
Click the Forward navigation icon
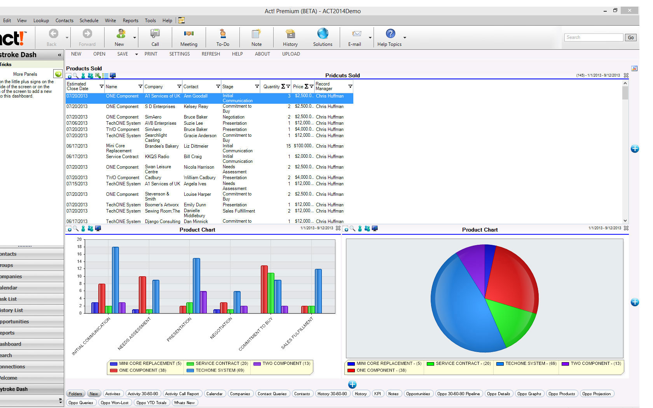pos(87,33)
